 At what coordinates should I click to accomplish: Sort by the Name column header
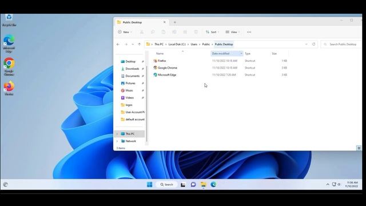[x=160, y=53]
